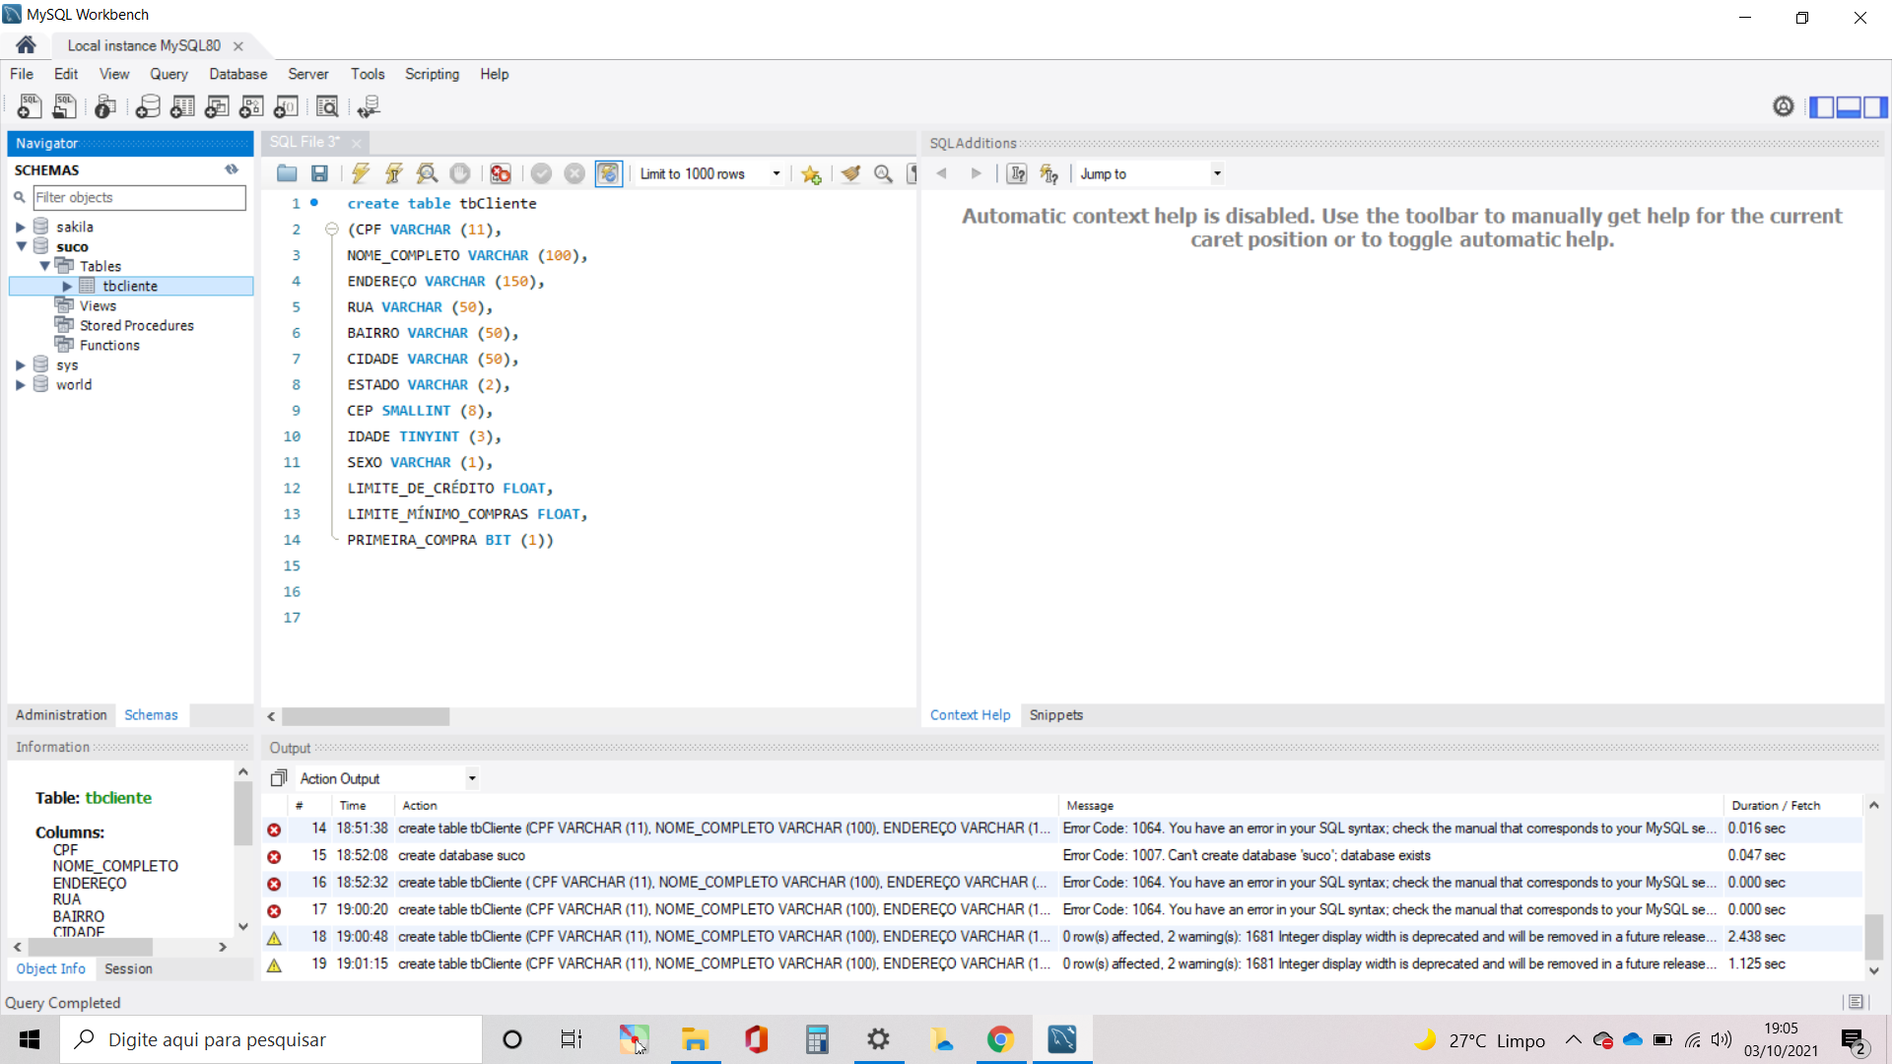This screenshot has width=1892, height=1064.
Task: Toggle the bottom output panel visibility
Action: point(1849,106)
